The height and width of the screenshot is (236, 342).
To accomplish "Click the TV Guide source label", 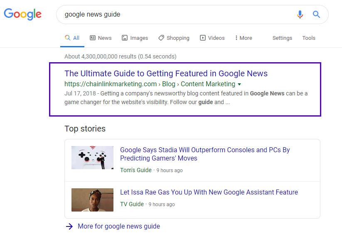I will 132,204.
